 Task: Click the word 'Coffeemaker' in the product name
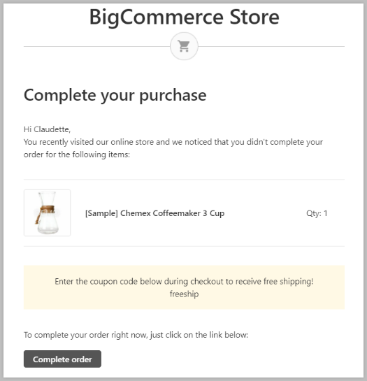coord(177,213)
